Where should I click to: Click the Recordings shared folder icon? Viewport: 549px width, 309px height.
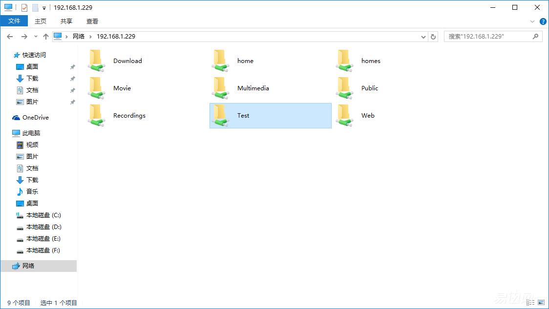click(x=96, y=116)
